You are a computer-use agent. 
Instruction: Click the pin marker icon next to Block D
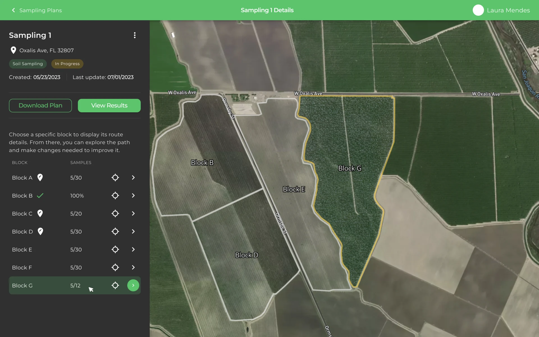click(40, 231)
